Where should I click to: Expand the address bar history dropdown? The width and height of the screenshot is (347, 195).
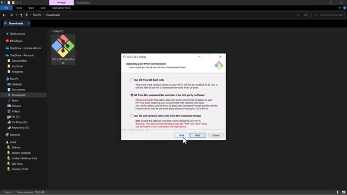point(298,15)
